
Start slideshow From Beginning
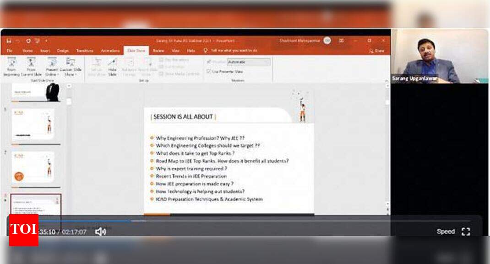click(11, 66)
